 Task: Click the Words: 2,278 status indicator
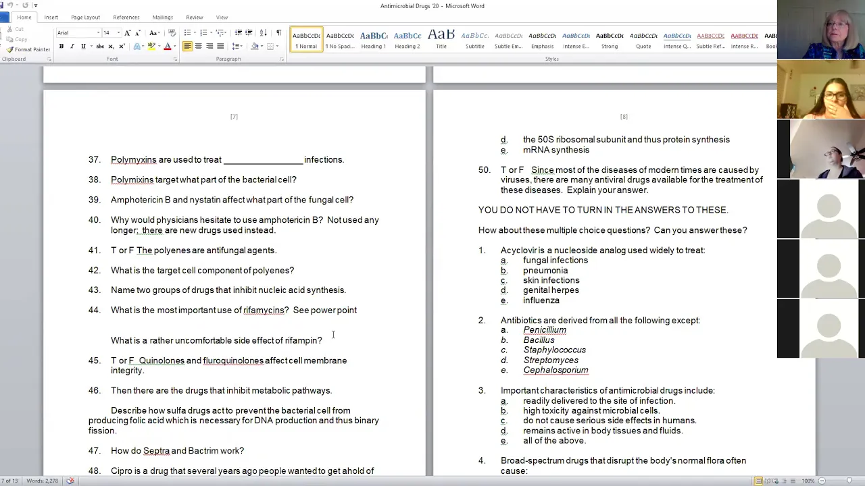[42, 481]
